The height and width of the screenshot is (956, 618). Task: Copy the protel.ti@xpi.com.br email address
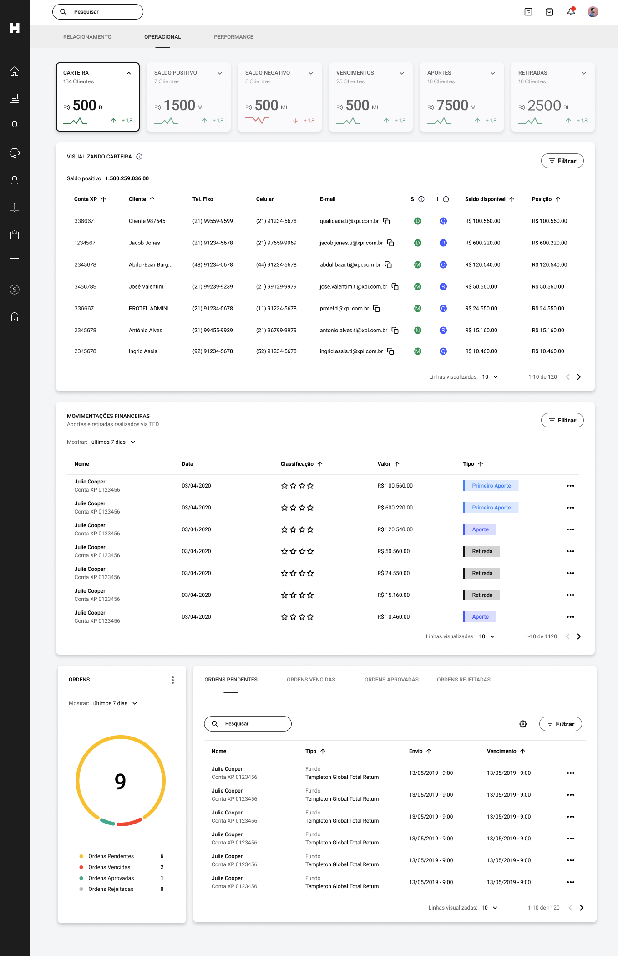[376, 309]
